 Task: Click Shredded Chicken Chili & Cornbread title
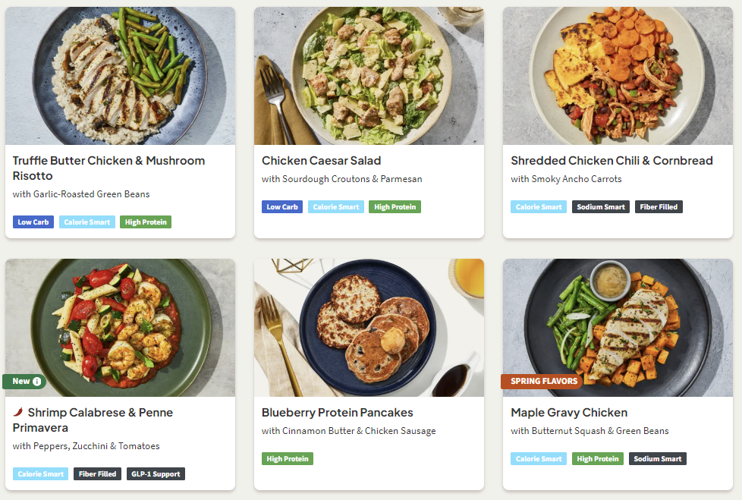(x=612, y=161)
